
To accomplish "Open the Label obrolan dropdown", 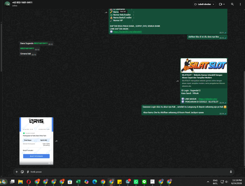I will (204, 4).
